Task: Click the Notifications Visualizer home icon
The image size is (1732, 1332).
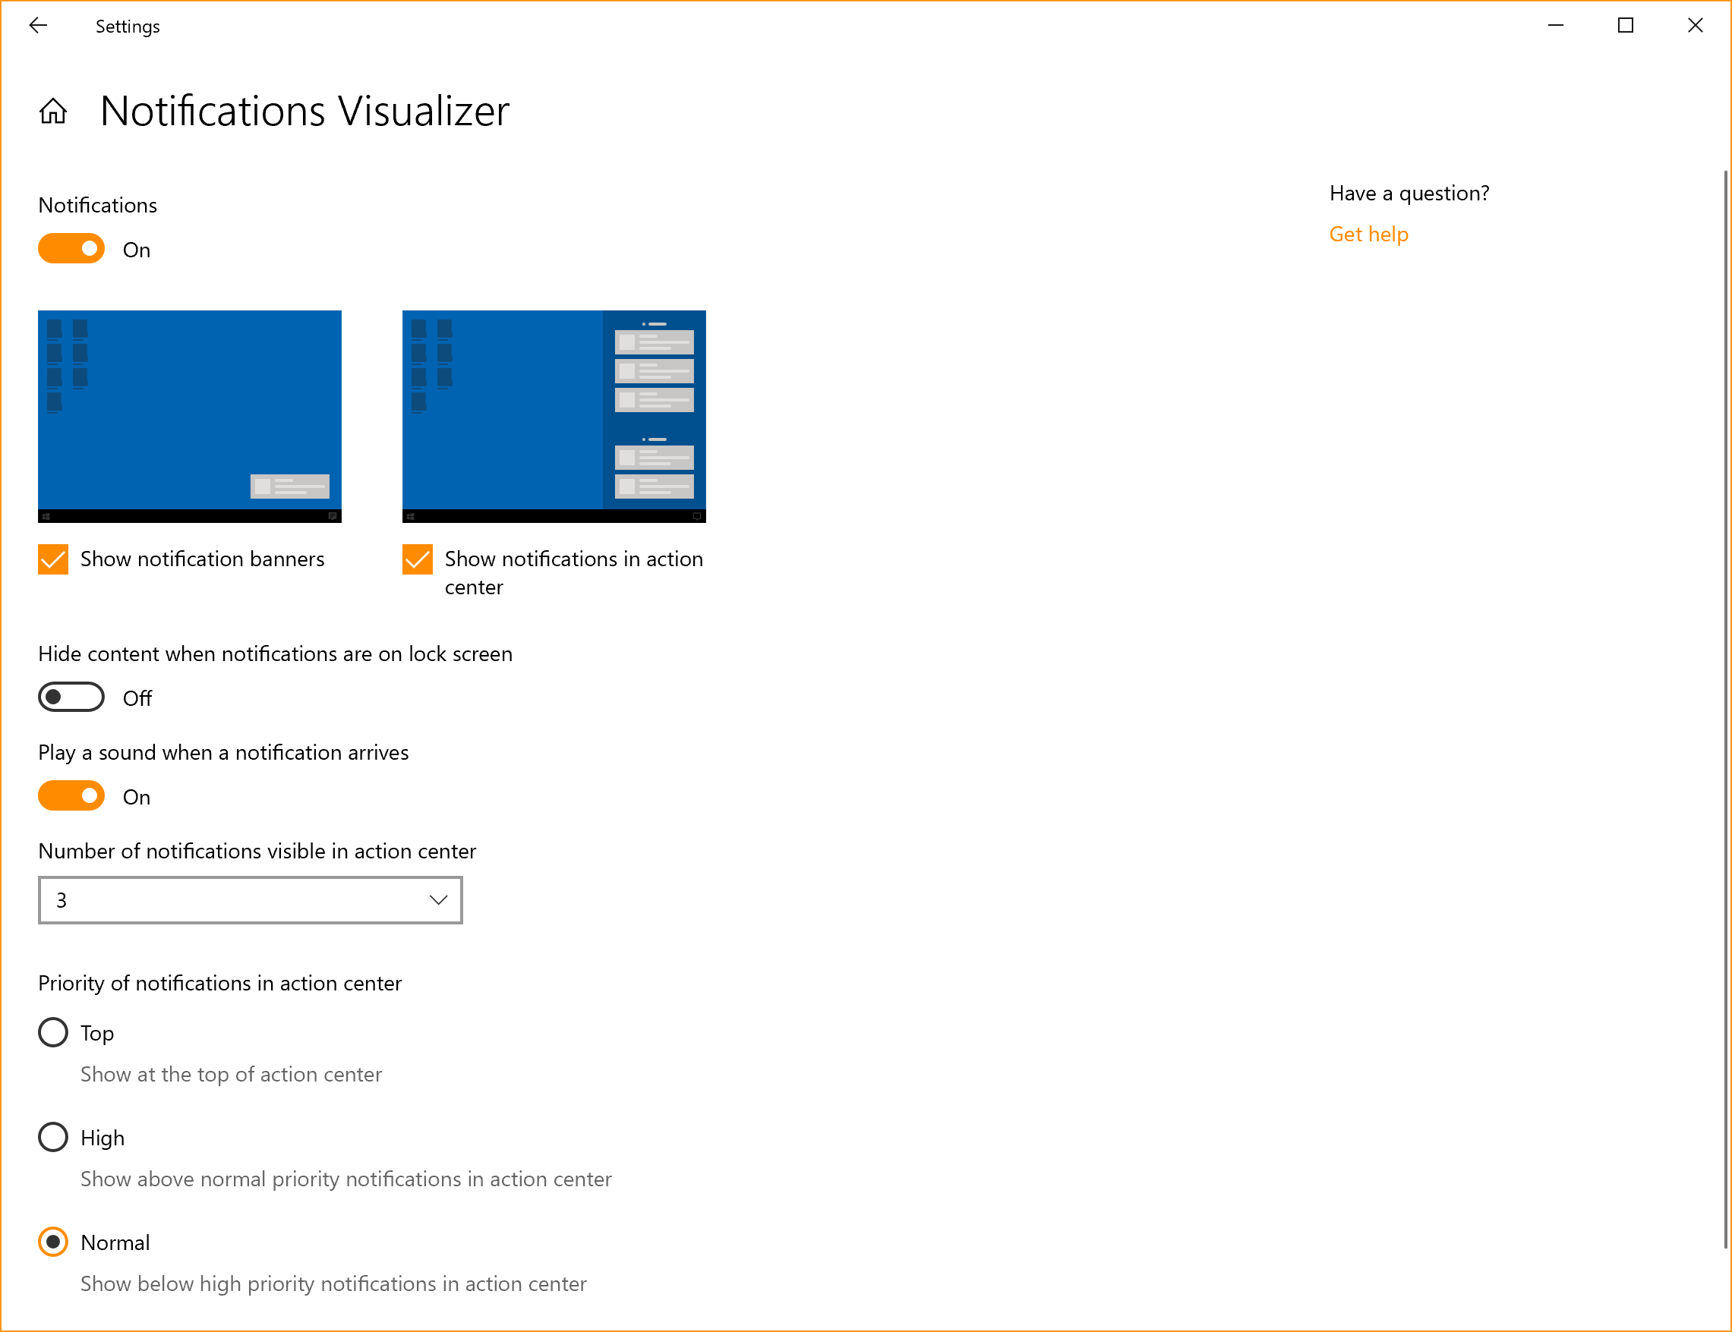Action: tap(52, 112)
